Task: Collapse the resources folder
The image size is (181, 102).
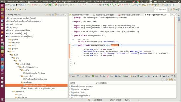Action: (x=12, y=91)
